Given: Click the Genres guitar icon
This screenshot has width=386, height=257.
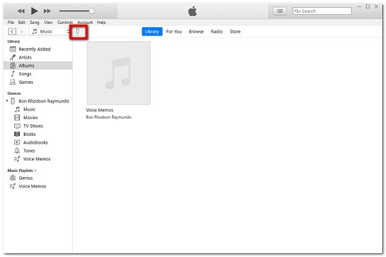Looking at the screenshot, I should click(x=13, y=82).
